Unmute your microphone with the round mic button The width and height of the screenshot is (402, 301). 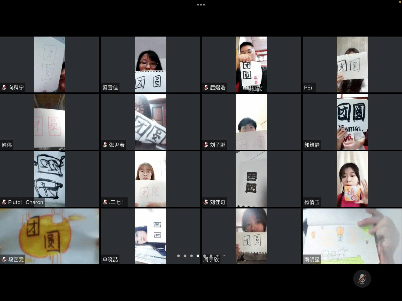[362, 279]
